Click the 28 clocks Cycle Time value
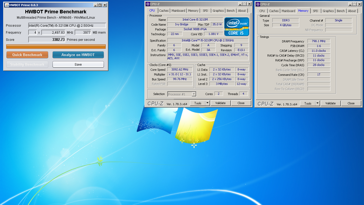 319,65
